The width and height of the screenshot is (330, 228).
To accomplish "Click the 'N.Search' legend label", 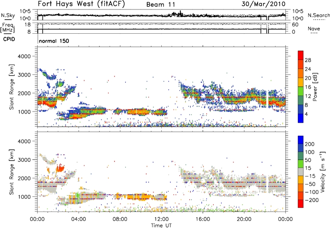I will pos(318,15).
